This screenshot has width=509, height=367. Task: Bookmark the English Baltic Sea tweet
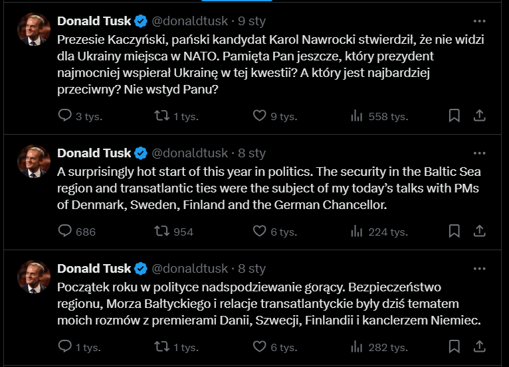pyautogui.click(x=454, y=232)
